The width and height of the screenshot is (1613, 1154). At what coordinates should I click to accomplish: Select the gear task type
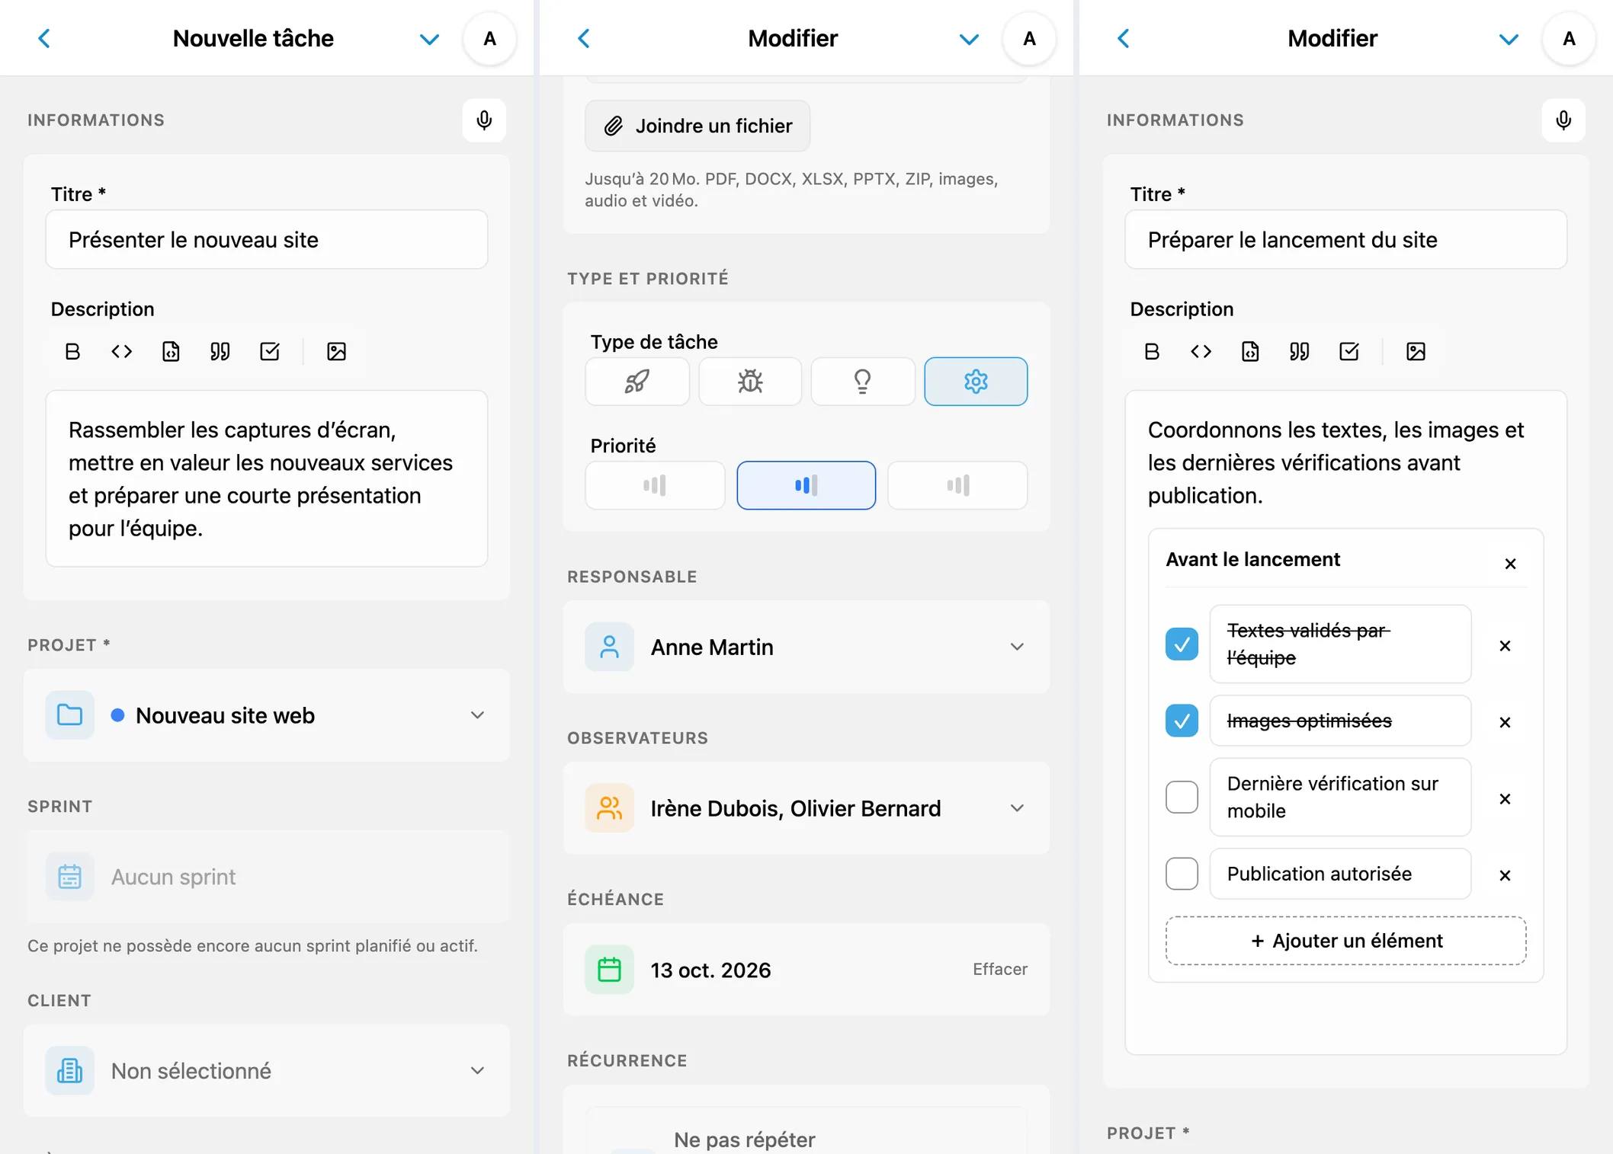coord(976,381)
